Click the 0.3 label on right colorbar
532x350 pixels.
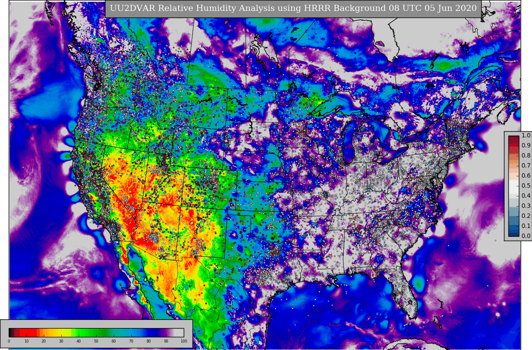point(526,206)
